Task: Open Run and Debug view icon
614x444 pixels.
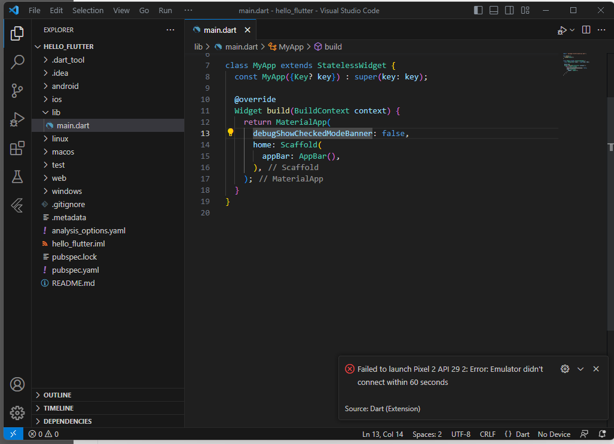Action: click(17, 119)
